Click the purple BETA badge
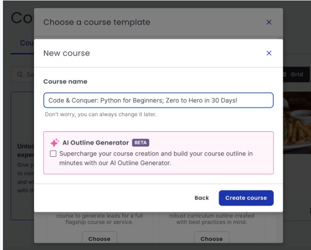 coord(140,143)
